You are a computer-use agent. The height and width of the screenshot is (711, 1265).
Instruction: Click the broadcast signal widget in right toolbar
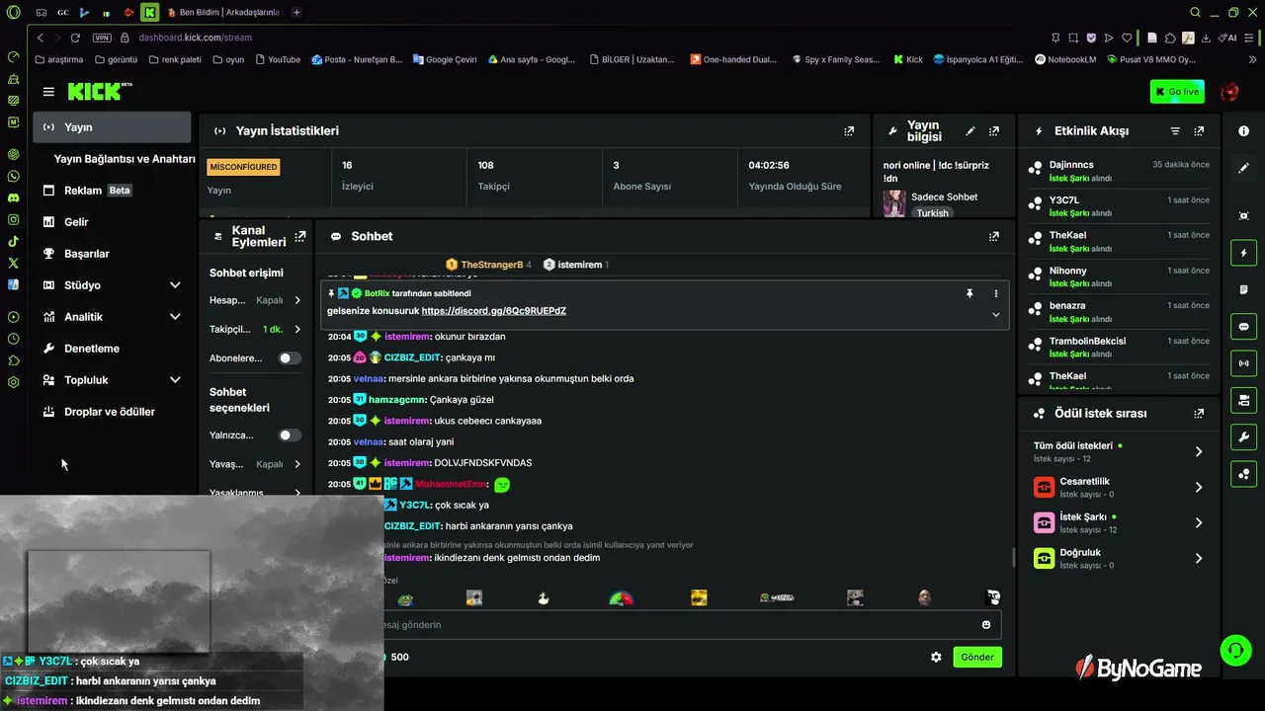tap(1244, 362)
